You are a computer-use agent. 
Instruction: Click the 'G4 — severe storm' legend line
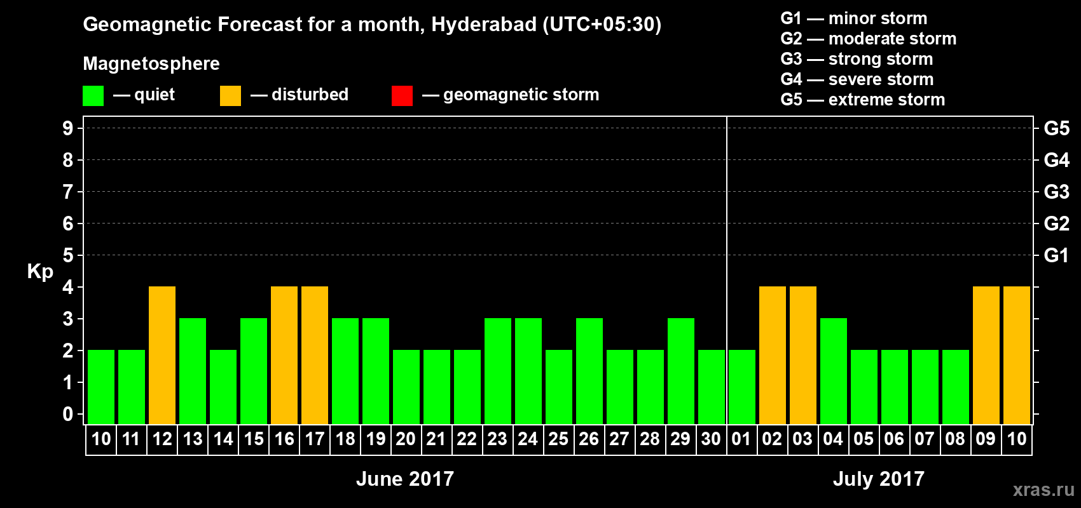tap(857, 79)
